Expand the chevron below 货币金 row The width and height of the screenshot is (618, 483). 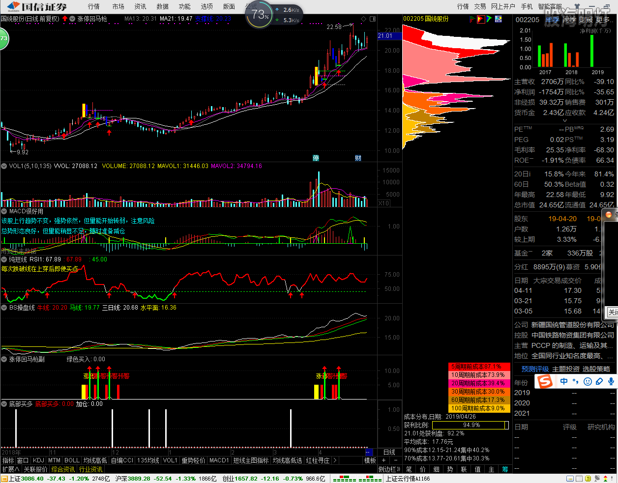click(564, 120)
